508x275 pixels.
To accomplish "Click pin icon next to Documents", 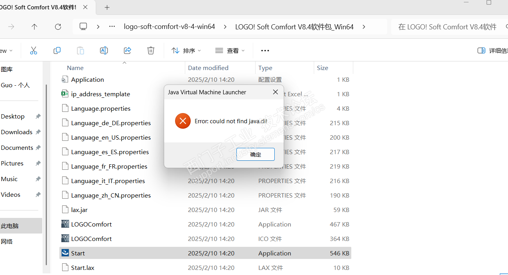I will tap(38, 148).
